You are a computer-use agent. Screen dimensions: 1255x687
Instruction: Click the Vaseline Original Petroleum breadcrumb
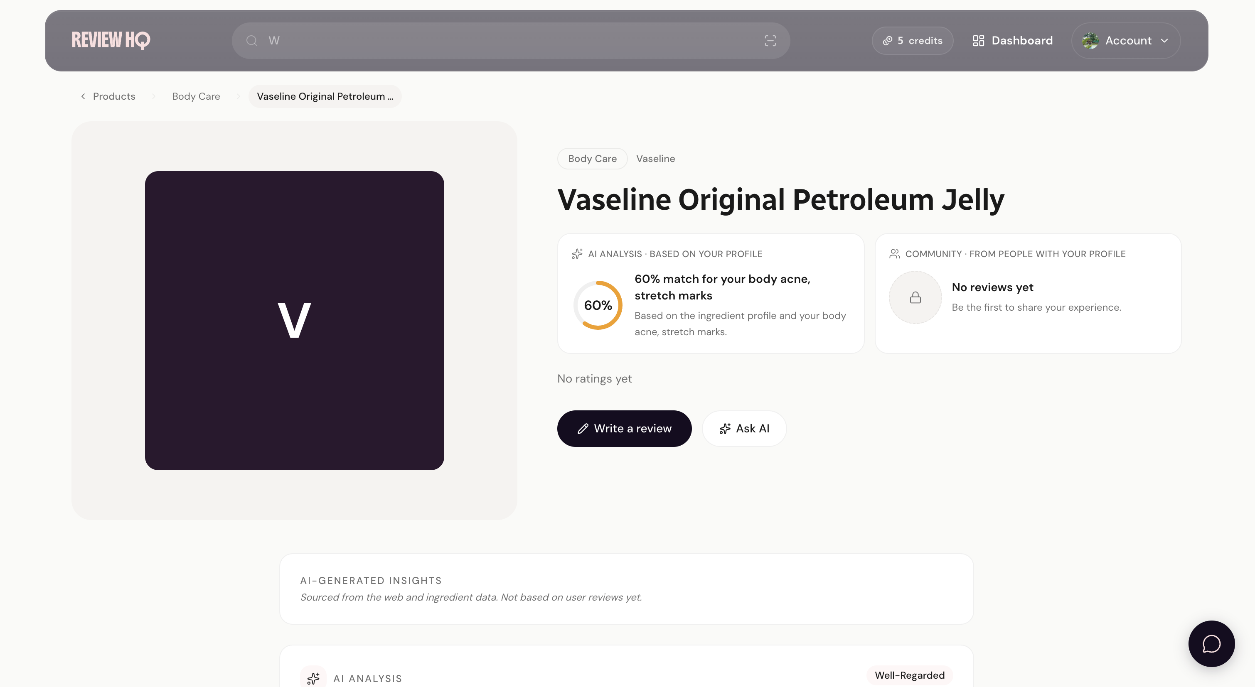325,96
